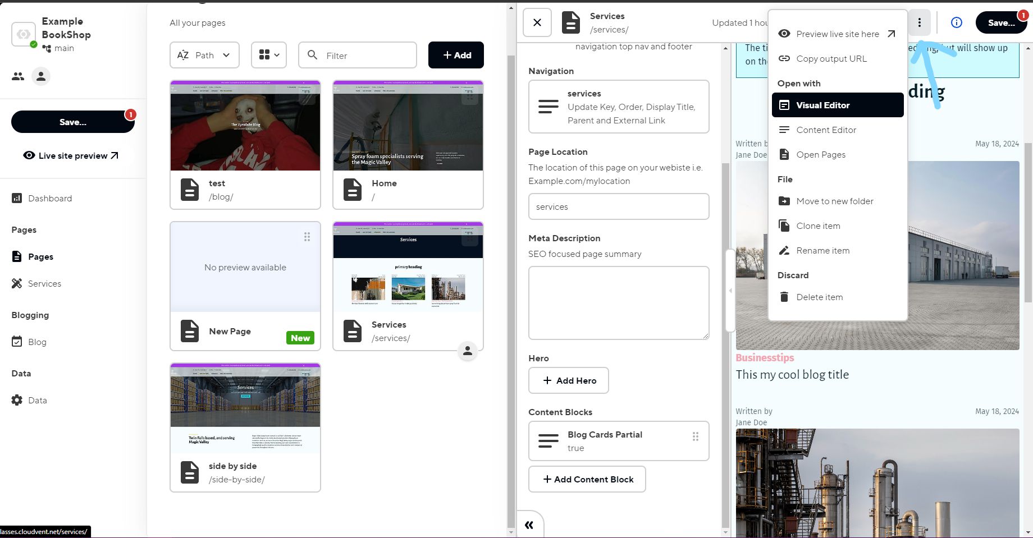Click the drag handle on New Page card

307,237
